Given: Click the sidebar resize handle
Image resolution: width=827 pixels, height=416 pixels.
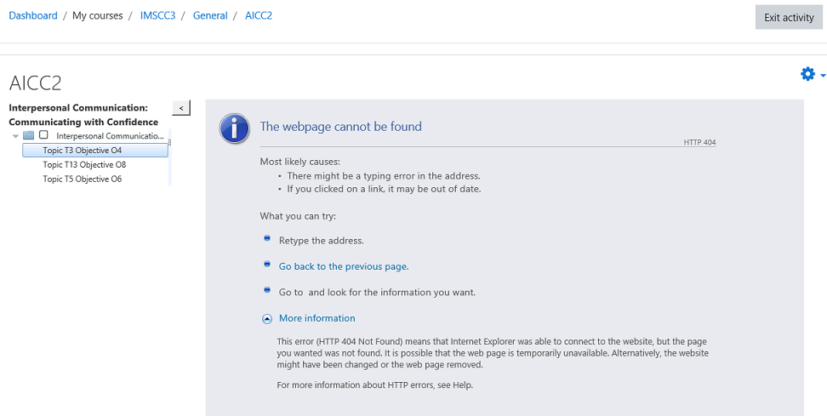Looking at the screenshot, I should 170,142.
